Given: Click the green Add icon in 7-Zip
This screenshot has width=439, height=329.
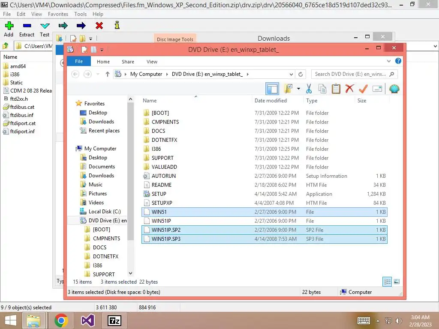Looking at the screenshot, I should pos(9,26).
